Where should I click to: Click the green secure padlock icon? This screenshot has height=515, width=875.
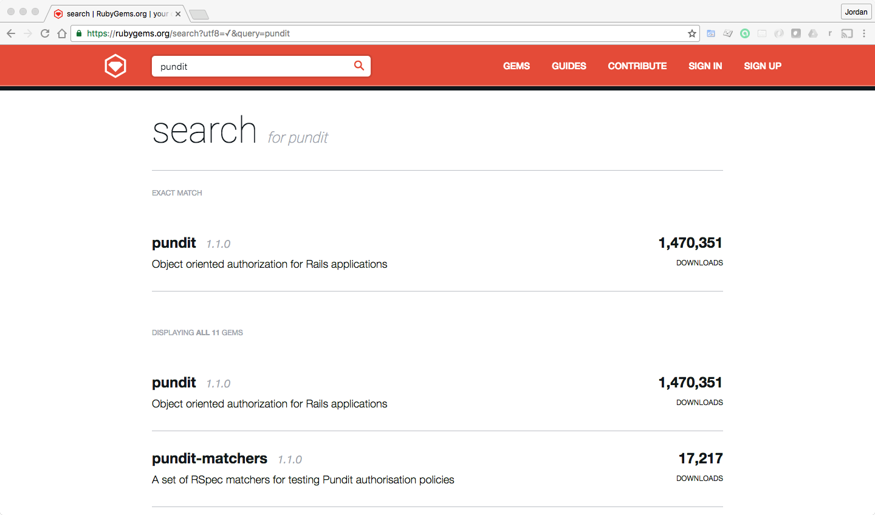(x=79, y=33)
